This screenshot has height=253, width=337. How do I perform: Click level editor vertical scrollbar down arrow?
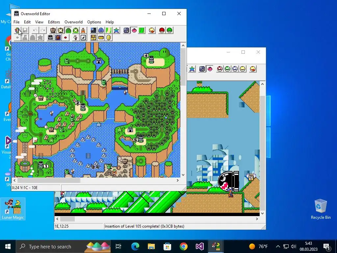[262, 213]
